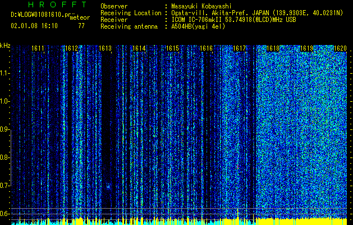Click the Observer field label
The height and width of the screenshot is (225, 353).
pos(114,6)
